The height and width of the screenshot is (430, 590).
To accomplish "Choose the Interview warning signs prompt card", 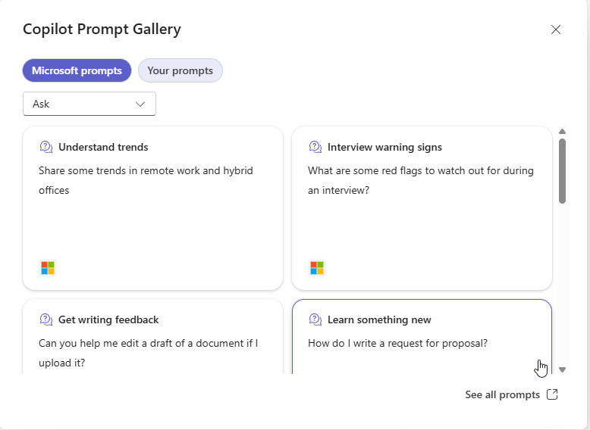I will [422, 208].
